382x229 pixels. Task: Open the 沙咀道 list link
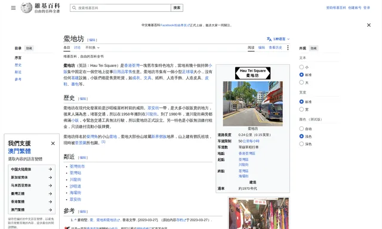pos(75,186)
